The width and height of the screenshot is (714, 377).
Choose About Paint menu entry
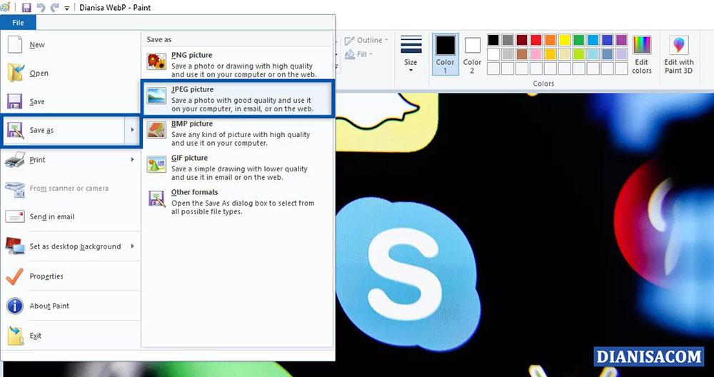[71, 306]
